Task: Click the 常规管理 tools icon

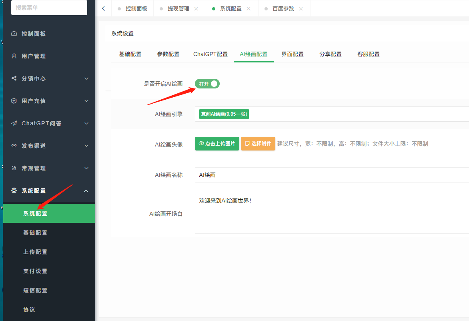Action: click(14, 168)
